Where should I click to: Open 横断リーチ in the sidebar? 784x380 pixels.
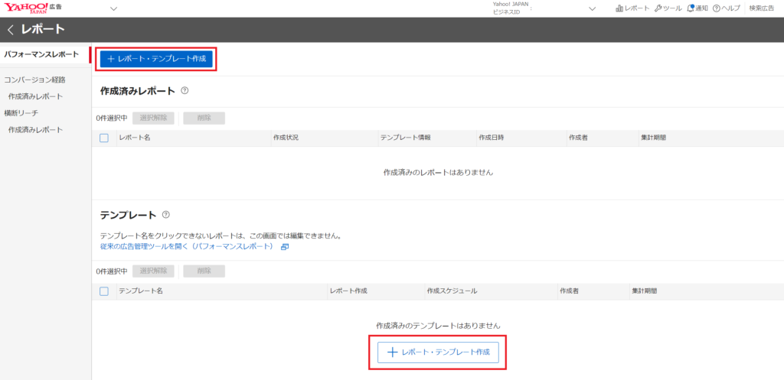21,113
